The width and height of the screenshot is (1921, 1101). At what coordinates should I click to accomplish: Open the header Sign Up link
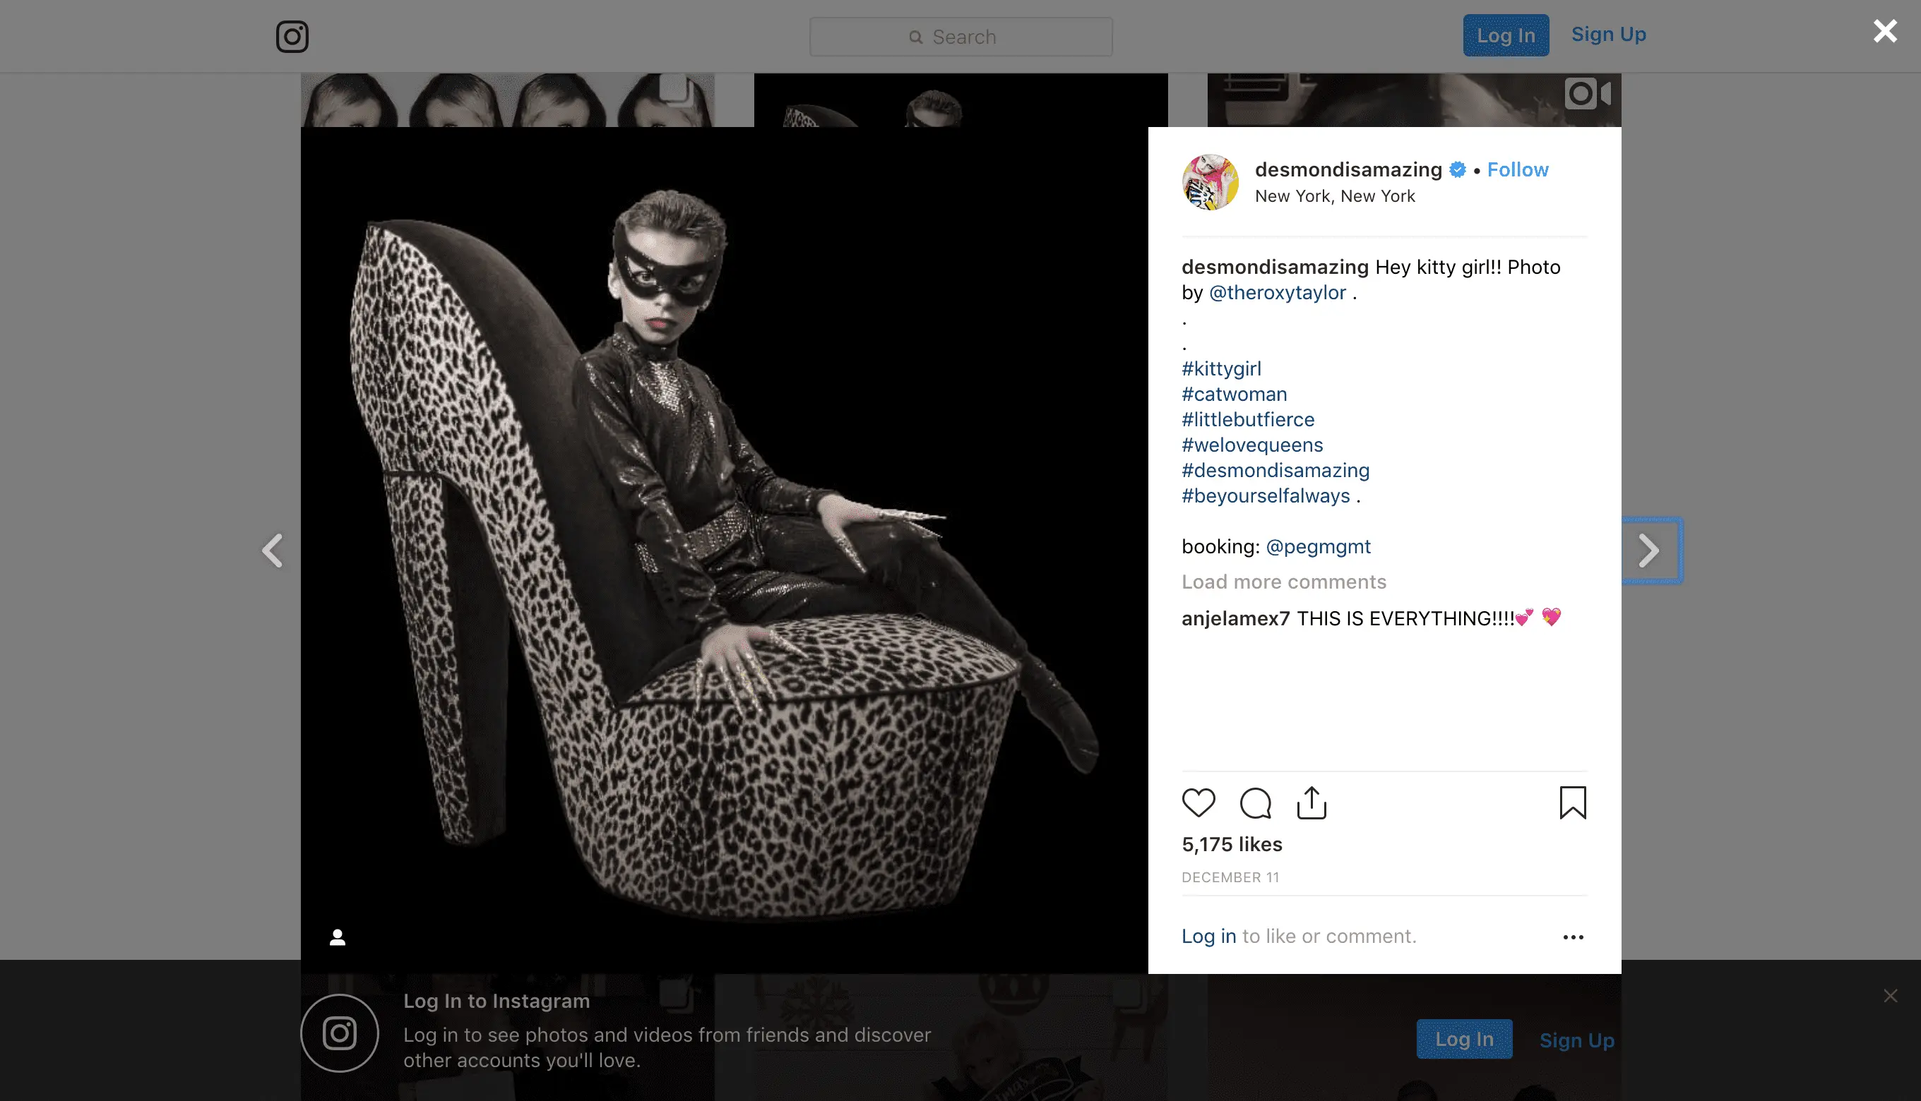[x=1609, y=35]
